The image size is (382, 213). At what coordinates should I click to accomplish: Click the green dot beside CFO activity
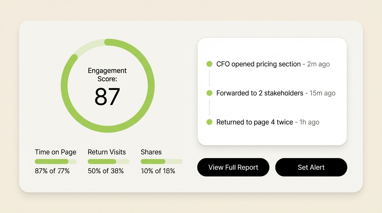(x=209, y=64)
